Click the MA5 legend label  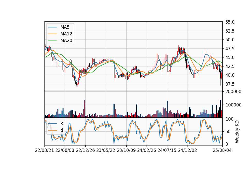coord(65,27)
